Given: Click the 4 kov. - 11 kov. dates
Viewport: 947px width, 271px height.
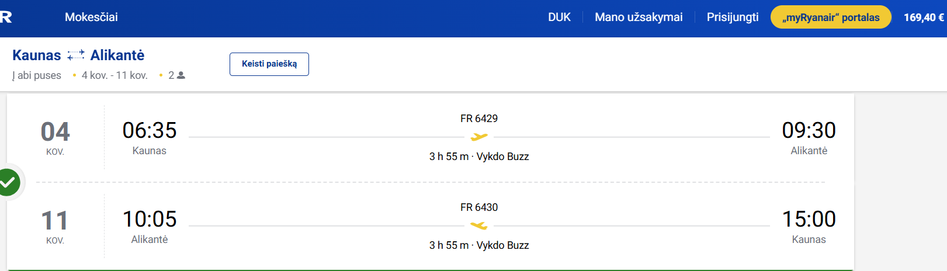Looking at the screenshot, I should (115, 75).
